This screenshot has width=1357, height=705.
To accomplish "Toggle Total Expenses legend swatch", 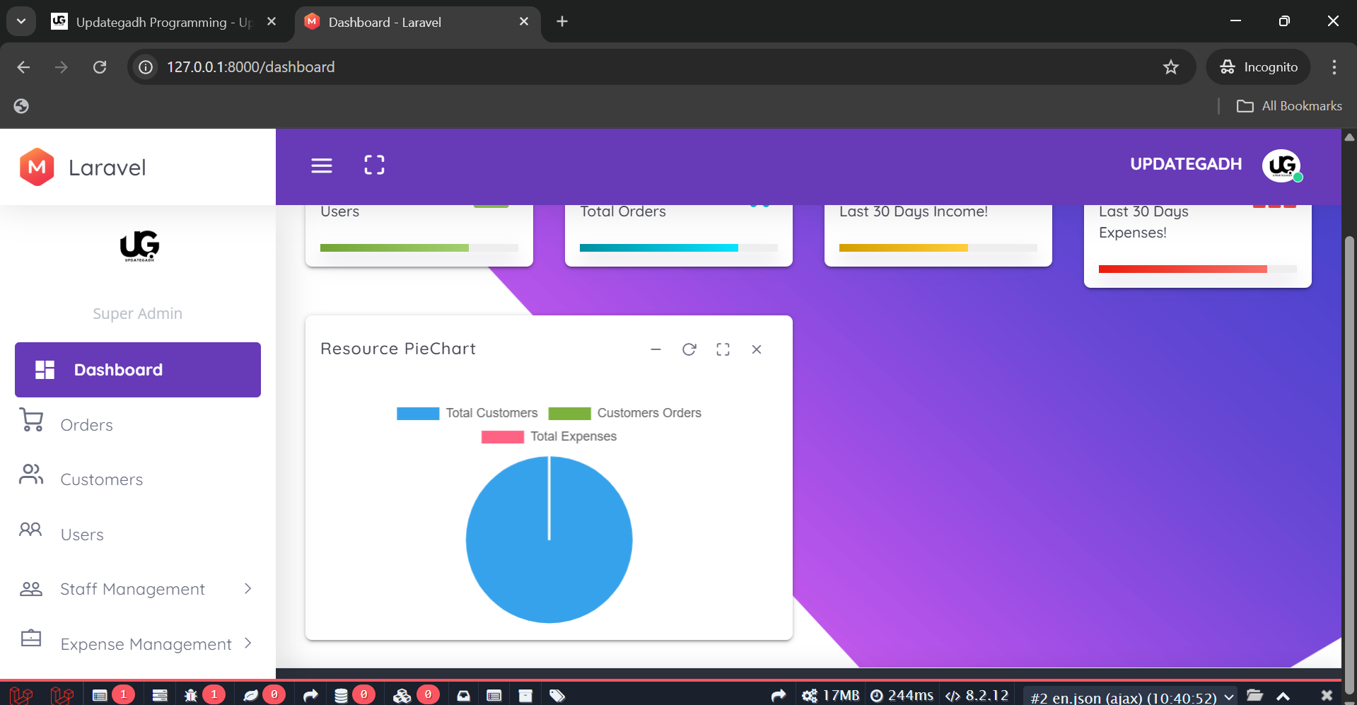I will click(x=503, y=436).
